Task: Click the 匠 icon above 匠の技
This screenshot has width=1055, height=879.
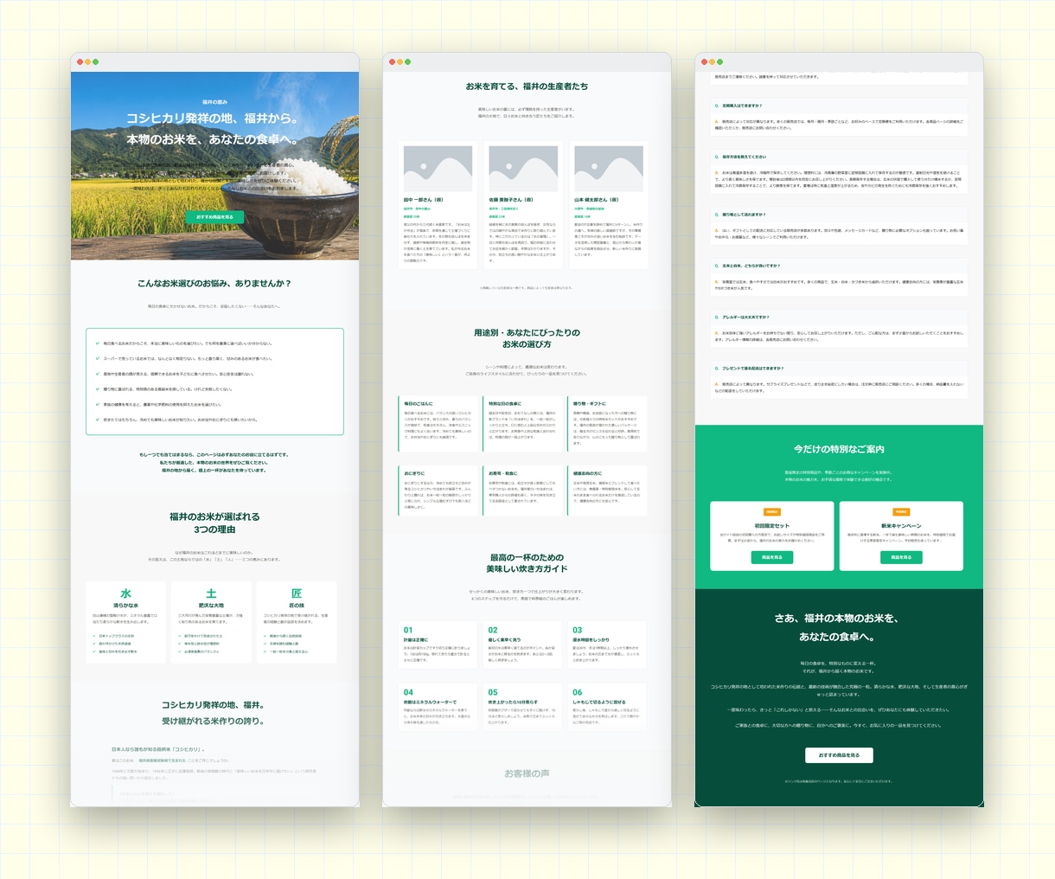Action: [297, 593]
